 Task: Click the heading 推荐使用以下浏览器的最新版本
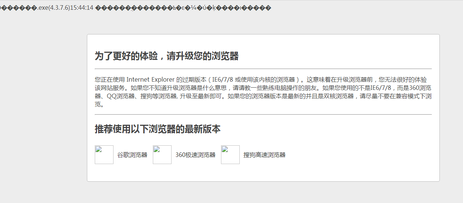[157, 129]
